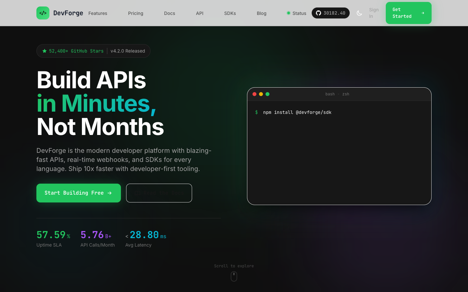The image size is (468, 292).
Task: Click the green Status indicator dot
Action: pos(289,13)
